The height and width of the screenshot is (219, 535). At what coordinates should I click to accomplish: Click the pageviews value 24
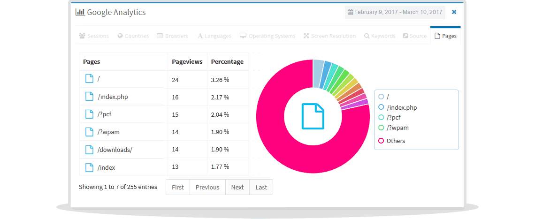[x=176, y=80]
